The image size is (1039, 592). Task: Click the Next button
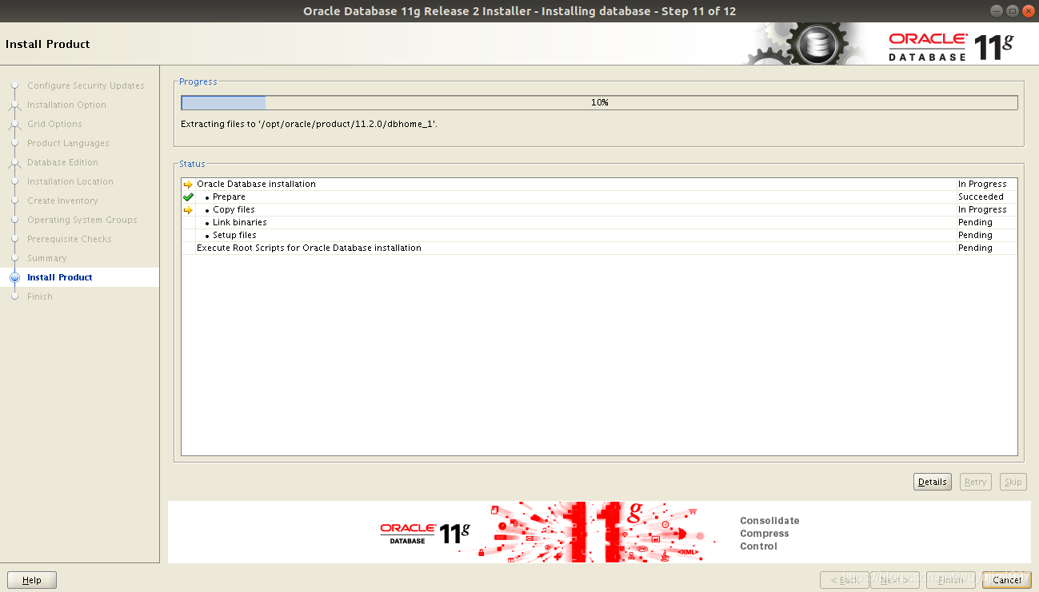coord(894,580)
